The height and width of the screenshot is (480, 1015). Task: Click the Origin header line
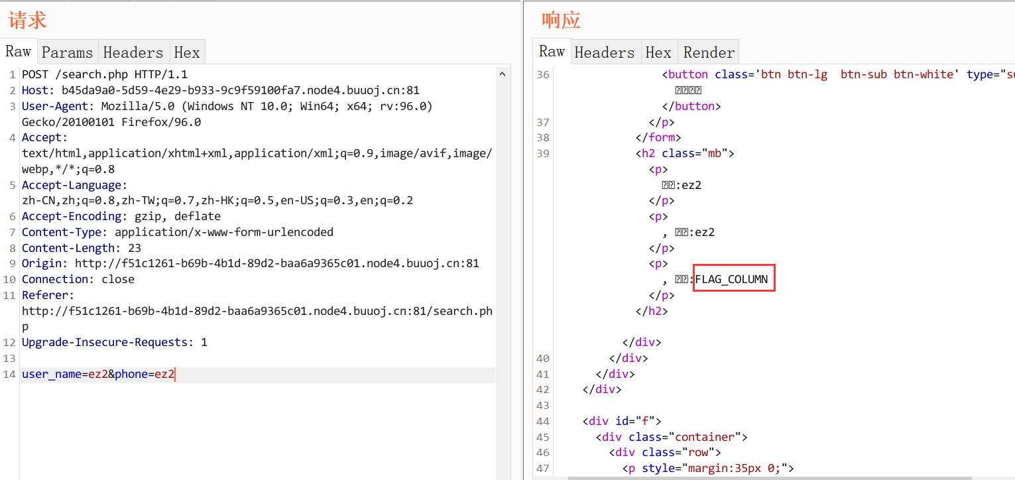(x=251, y=263)
